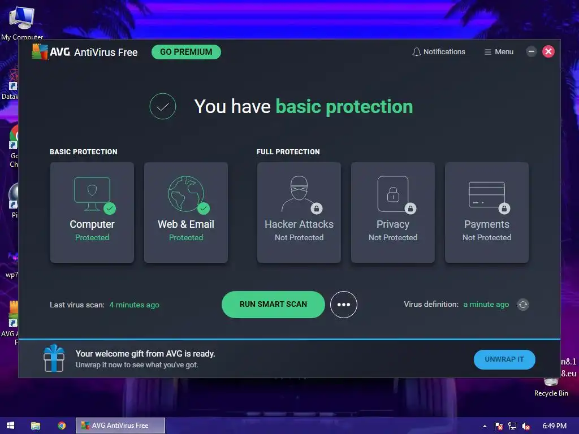This screenshot has height=434, width=579.
Task: Open the Windows Start button
Action: click(x=10, y=426)
